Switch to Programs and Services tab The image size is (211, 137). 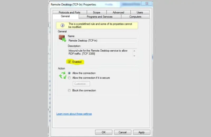coord(100,17)
